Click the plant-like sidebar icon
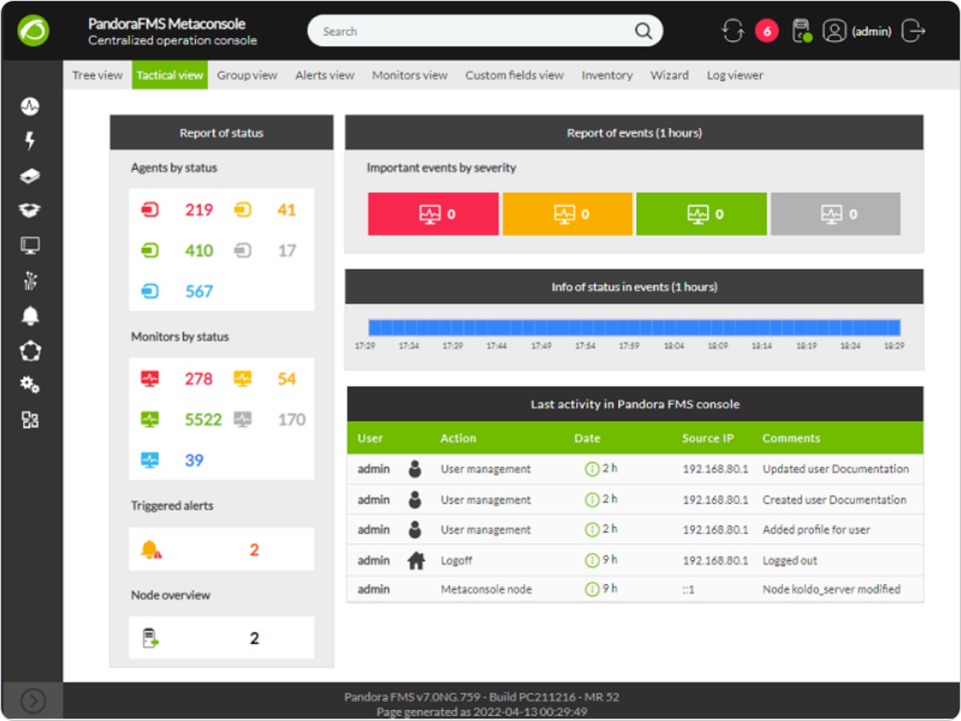This screenshot has width=961, height=721. coord(30,280)
